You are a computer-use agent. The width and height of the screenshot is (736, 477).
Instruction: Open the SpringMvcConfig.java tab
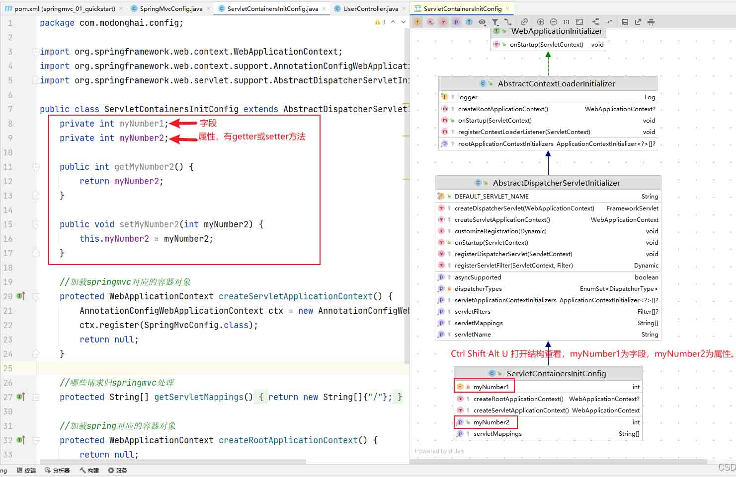pyautogui.click(x=170, y=8)
